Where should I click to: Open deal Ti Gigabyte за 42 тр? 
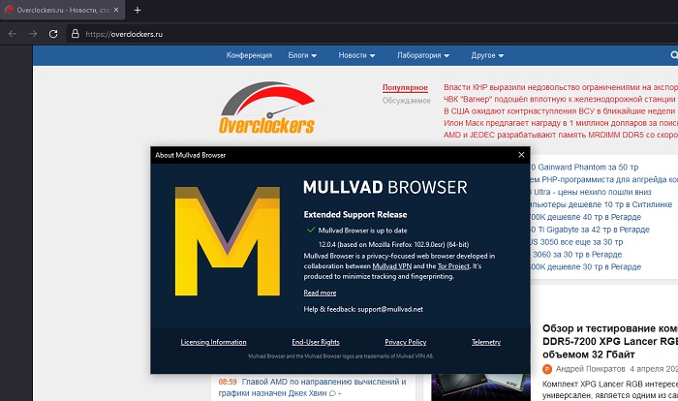point(591,230)
